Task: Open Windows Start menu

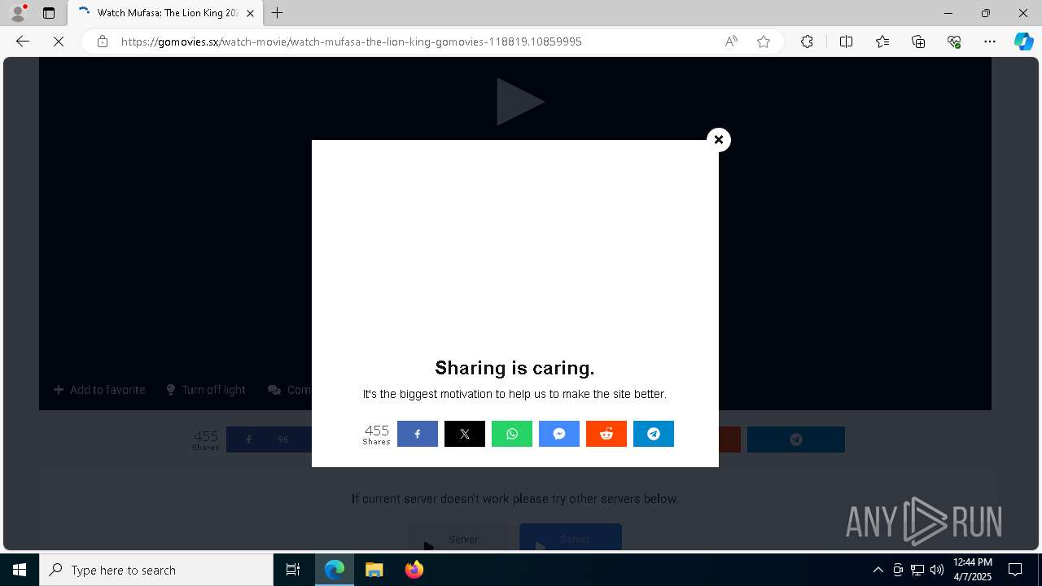Action: [x=20, y=570]
